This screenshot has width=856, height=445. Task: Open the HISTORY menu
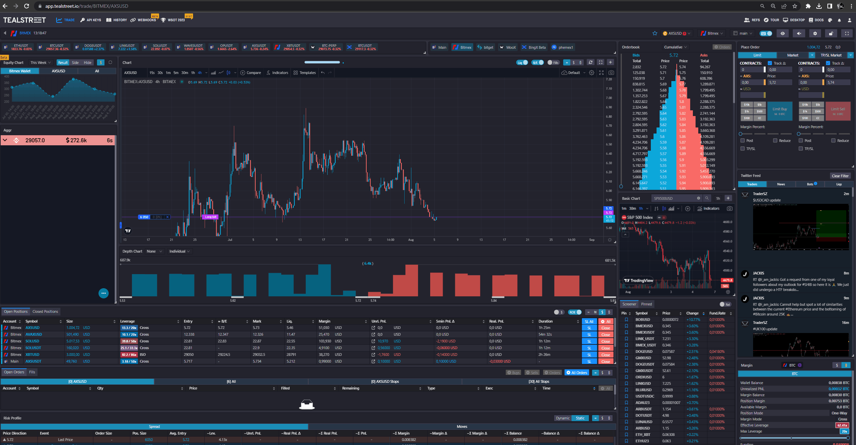click(x=117, y=20)
